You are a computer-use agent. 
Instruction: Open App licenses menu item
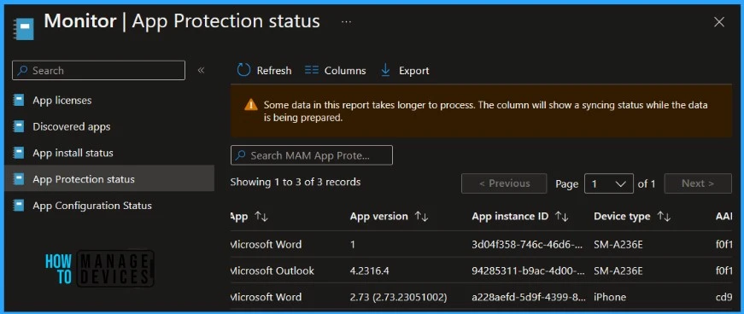[x=62, y=100]
